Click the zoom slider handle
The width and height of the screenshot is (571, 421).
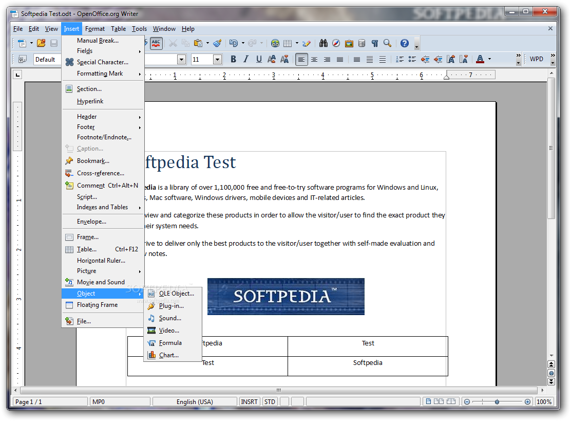(x=497, y=401)
